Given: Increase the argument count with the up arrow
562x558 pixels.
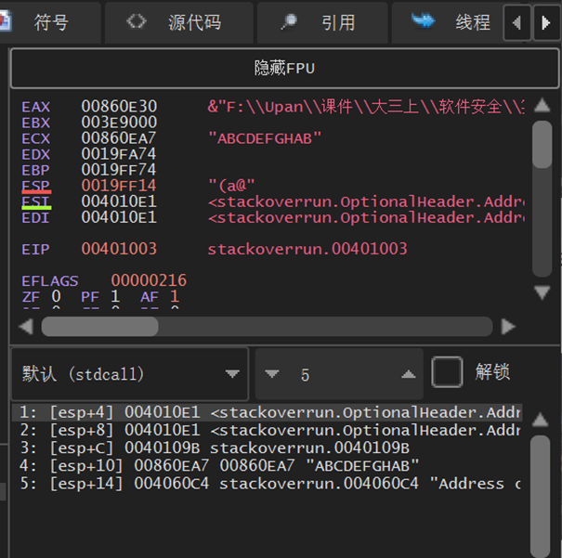Looking at the screenshot, I should click(408, 374).
